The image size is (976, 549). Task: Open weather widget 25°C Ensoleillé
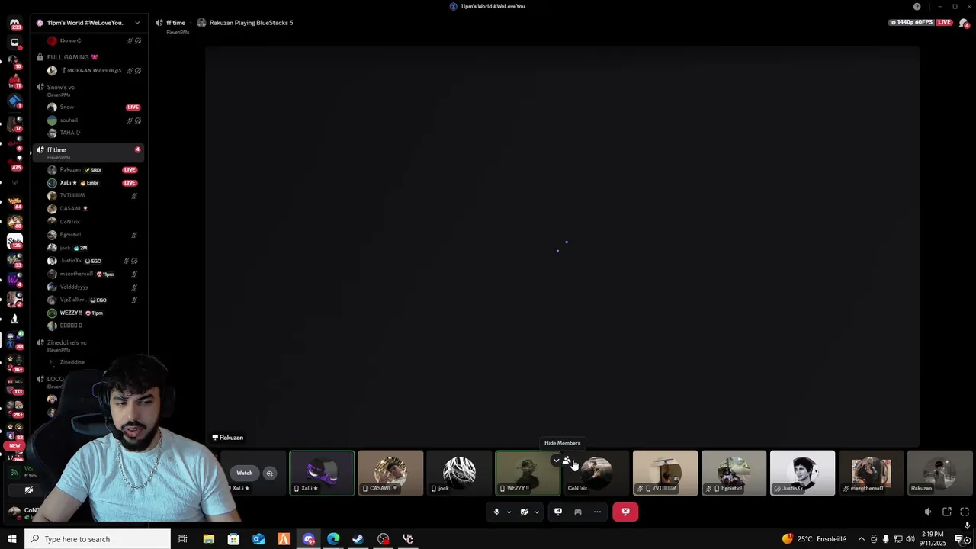pos(814,539)
